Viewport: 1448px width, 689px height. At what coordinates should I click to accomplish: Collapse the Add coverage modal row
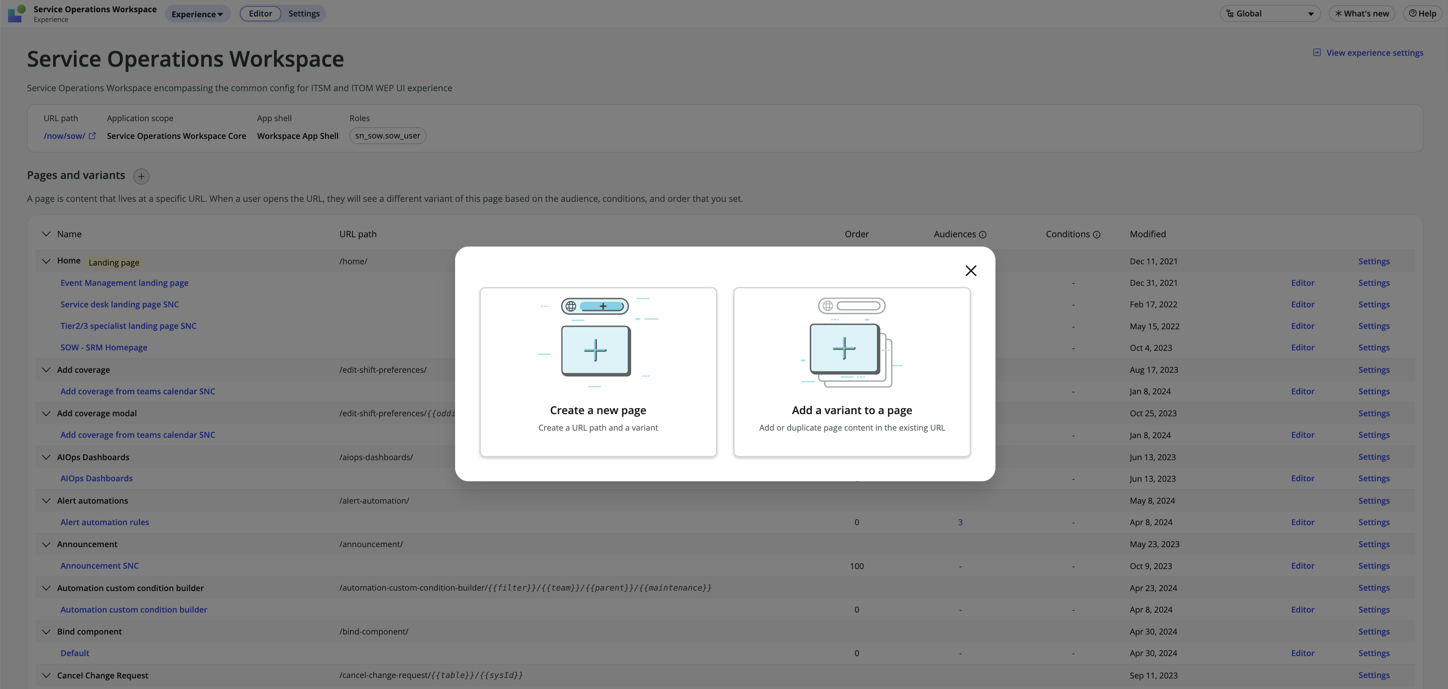46,414
